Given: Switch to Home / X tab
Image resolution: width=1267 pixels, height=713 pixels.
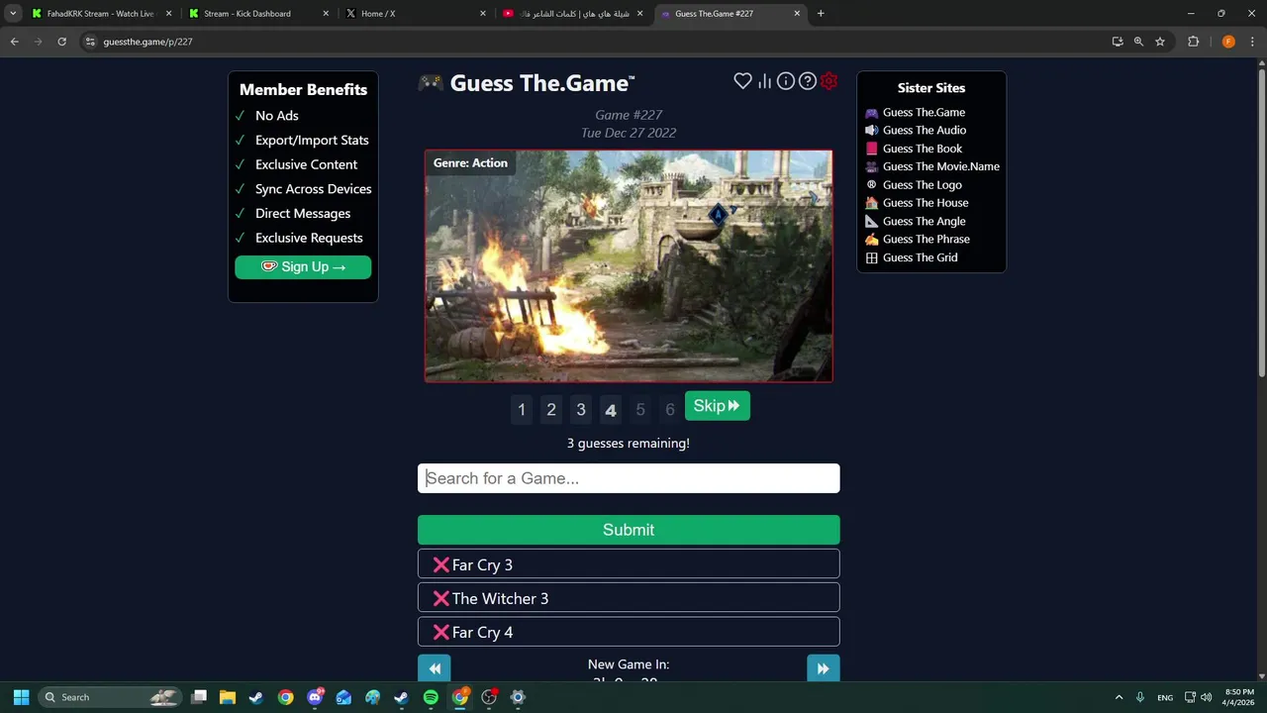Looking at the screenshot, I should (415, 14).
